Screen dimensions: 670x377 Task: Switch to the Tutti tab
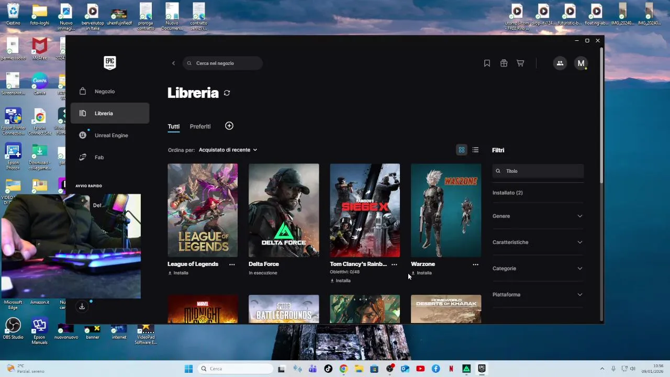click(173, 126)
